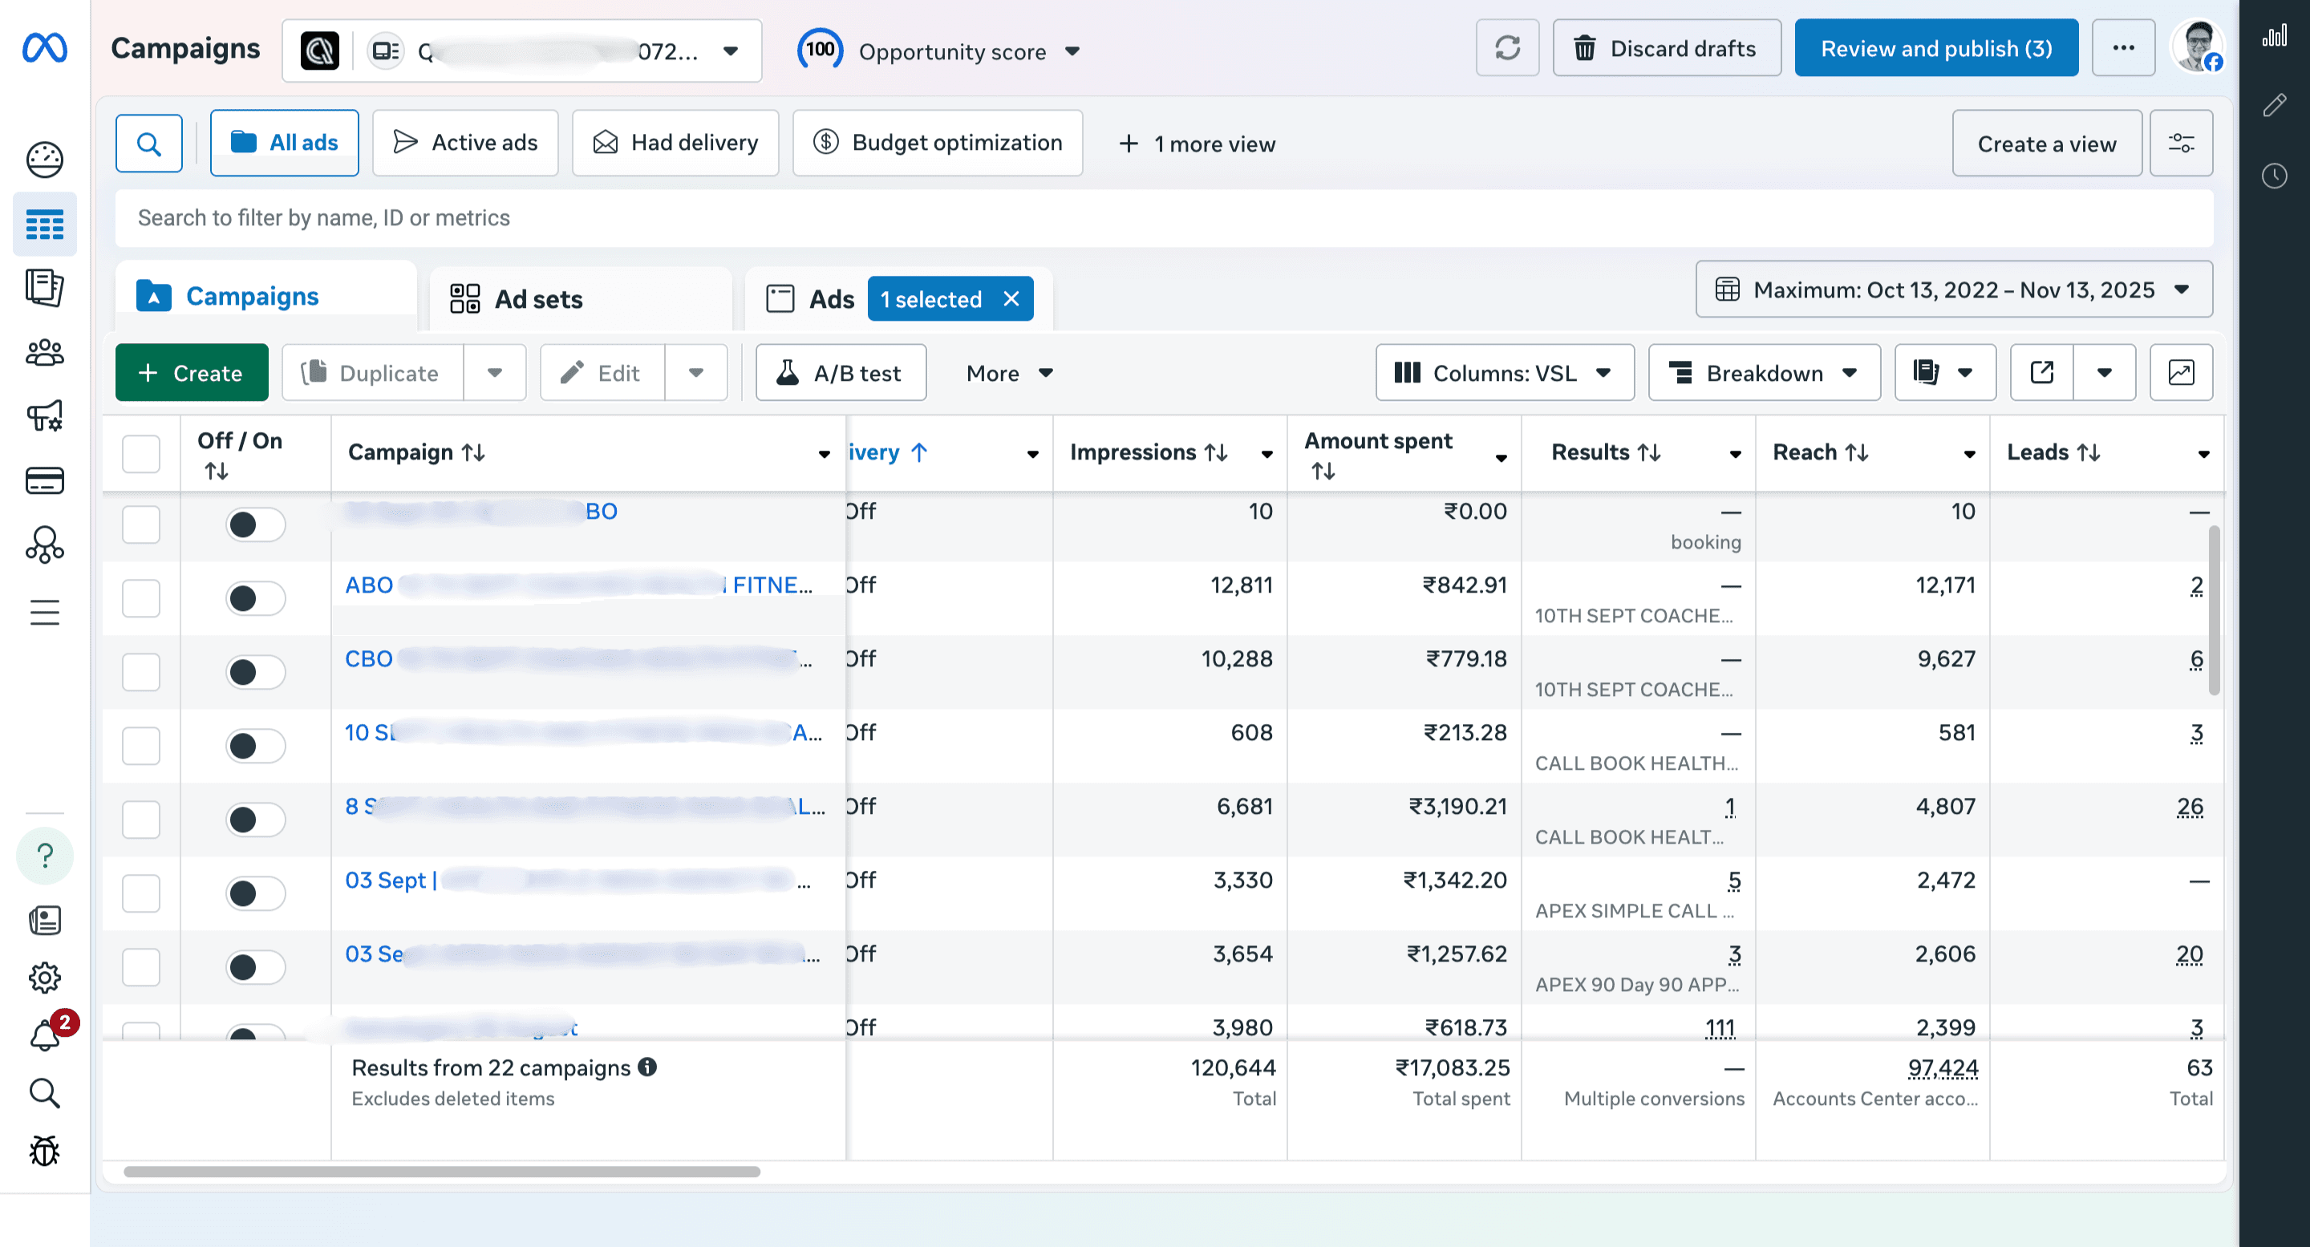The height and width of the screenshot is (1247, 2310).
Task: Toggle on the ABO FITNE campaign switch
Action: click(256, 598)
